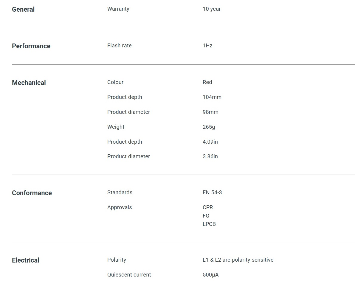Click the 1Hz flash rate value
Screen dimensions: 355x281
(x=207, y=46)
